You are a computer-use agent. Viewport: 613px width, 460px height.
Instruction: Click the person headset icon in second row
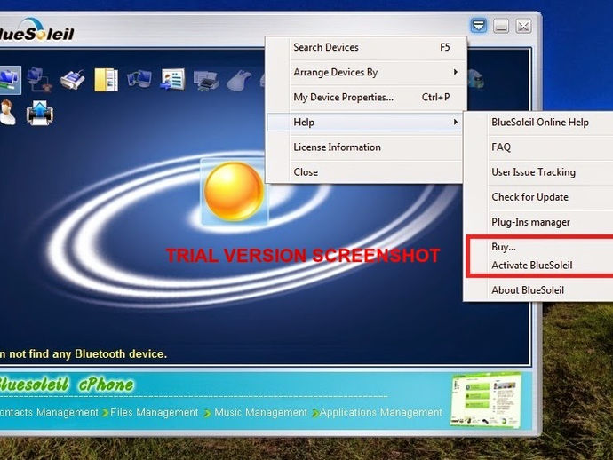click(x=7, y=113)
